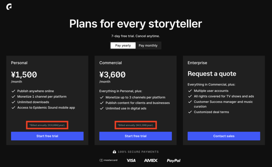Start free trial for Commercial plan
Image resolution: width=272 pixels, height=167 pixels.
(135, 136)
